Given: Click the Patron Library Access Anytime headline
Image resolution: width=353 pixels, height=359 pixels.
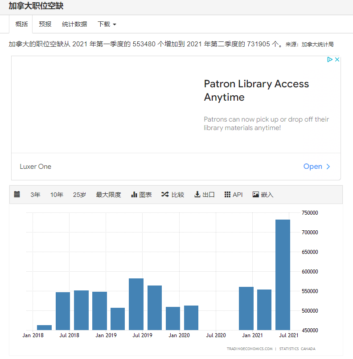Looking at the screenshot, I should click(256, 90).
